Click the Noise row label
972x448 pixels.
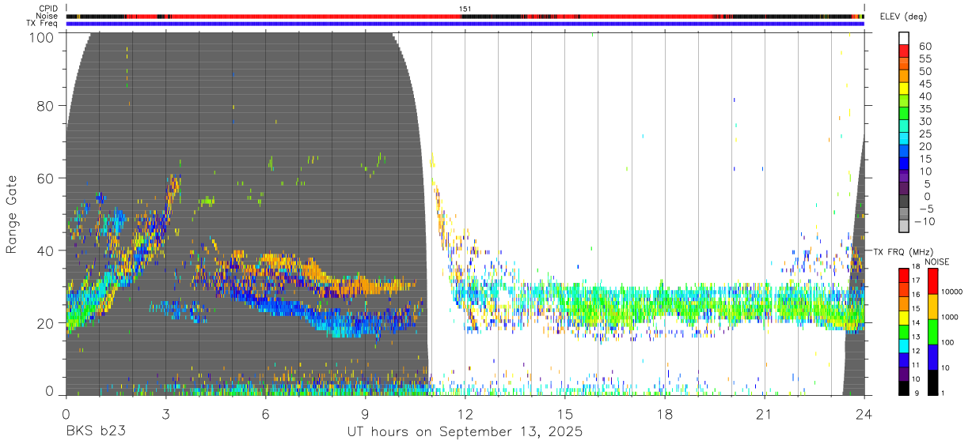pyautogui.click(x=48, y=16)
